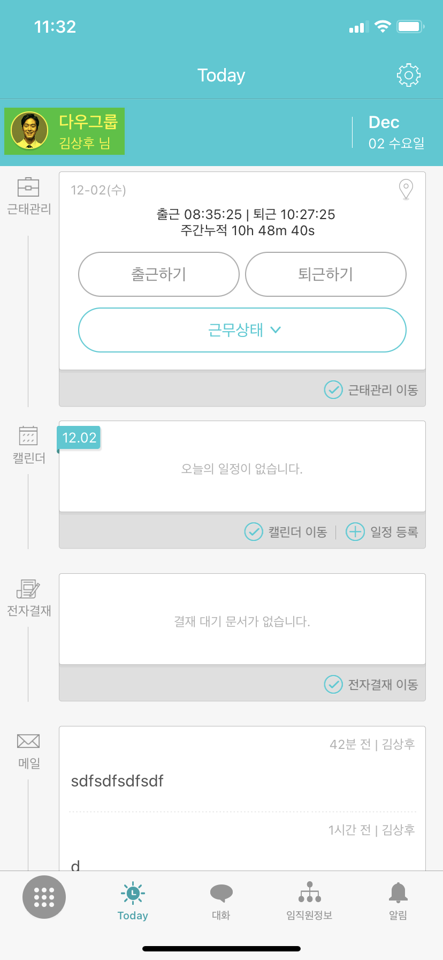The image size is (443, 960).
Task: Follow the 캘린더 이동 link
Action: tap(286, 531)
